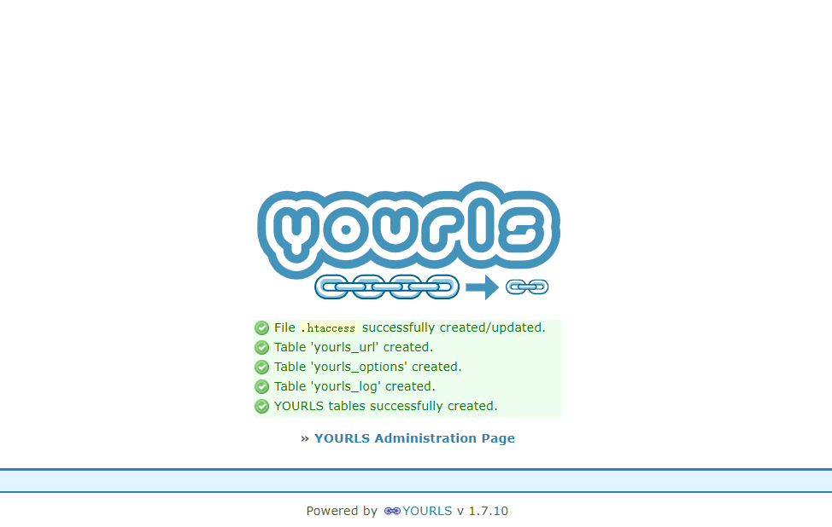The height and width of the screenshot is (527, 832).
Task: Click the green check beside .htaccess message
Action: pyautogui.click(x=261, y=327)
